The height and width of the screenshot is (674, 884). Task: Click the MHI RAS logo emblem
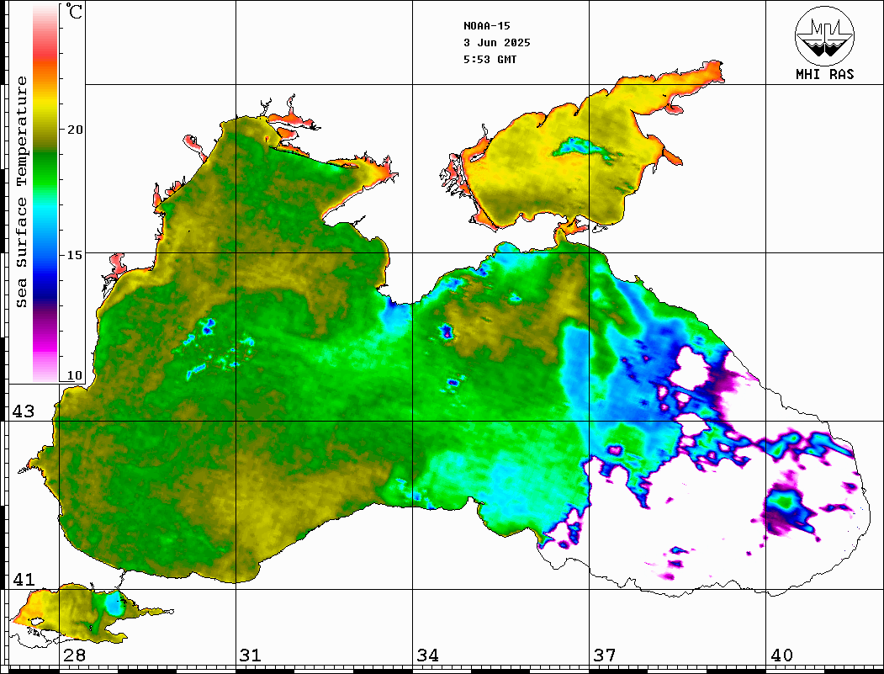coord(824,35)
